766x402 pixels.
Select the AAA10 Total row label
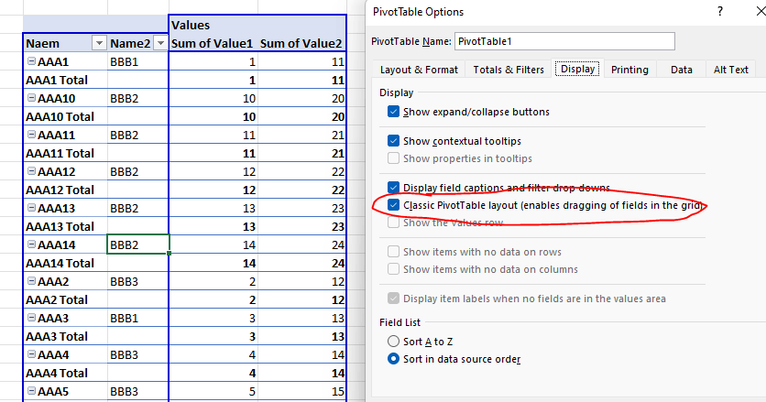(x=65, y=116)
